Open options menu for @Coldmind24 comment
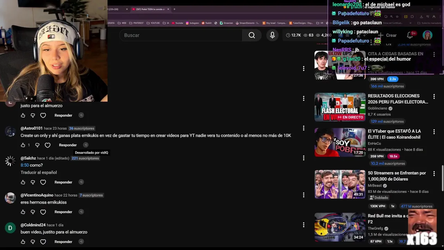The height and width of the screenshot is (250, 444). [x=304, y=225]
